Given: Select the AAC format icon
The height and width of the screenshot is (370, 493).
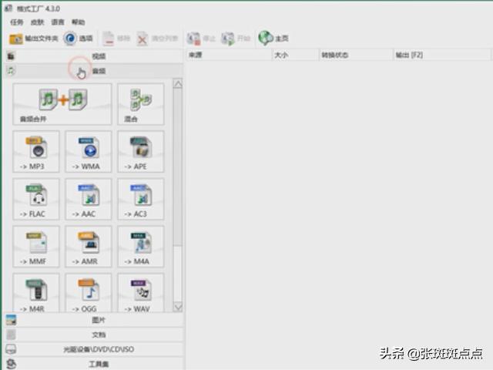Looking at the screenshot, I should pyautogui.click(x=89, y=199).
